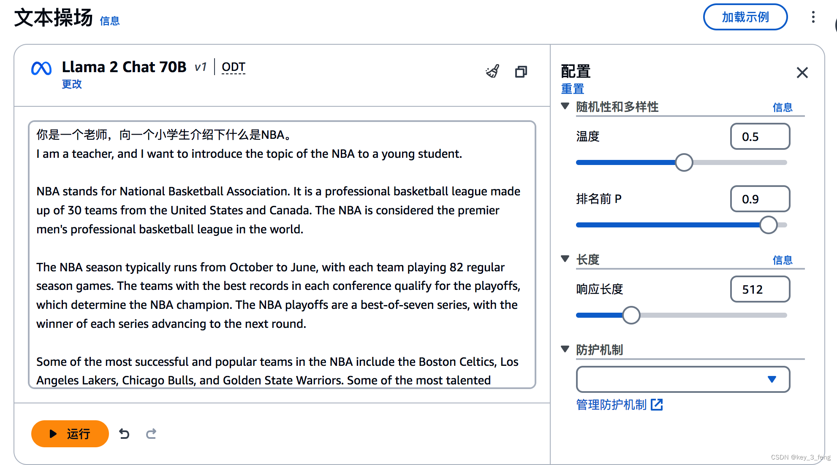Click the 重置 reset link
The image size is (837, 465).
572,89
